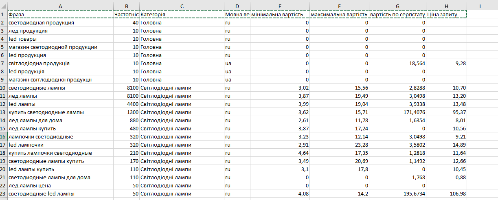Click the 'Категорія' header cell

click(182, 15)
